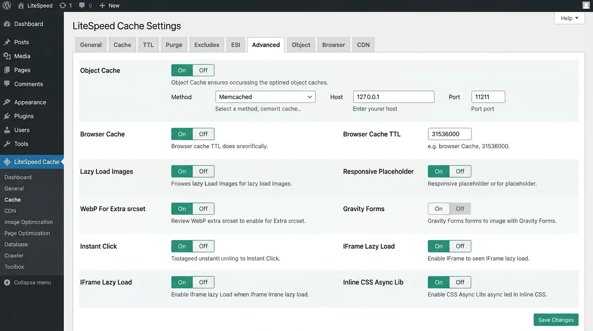Switch Instant Click to Off
Viewport: 593px width, 331px height.
203,247
